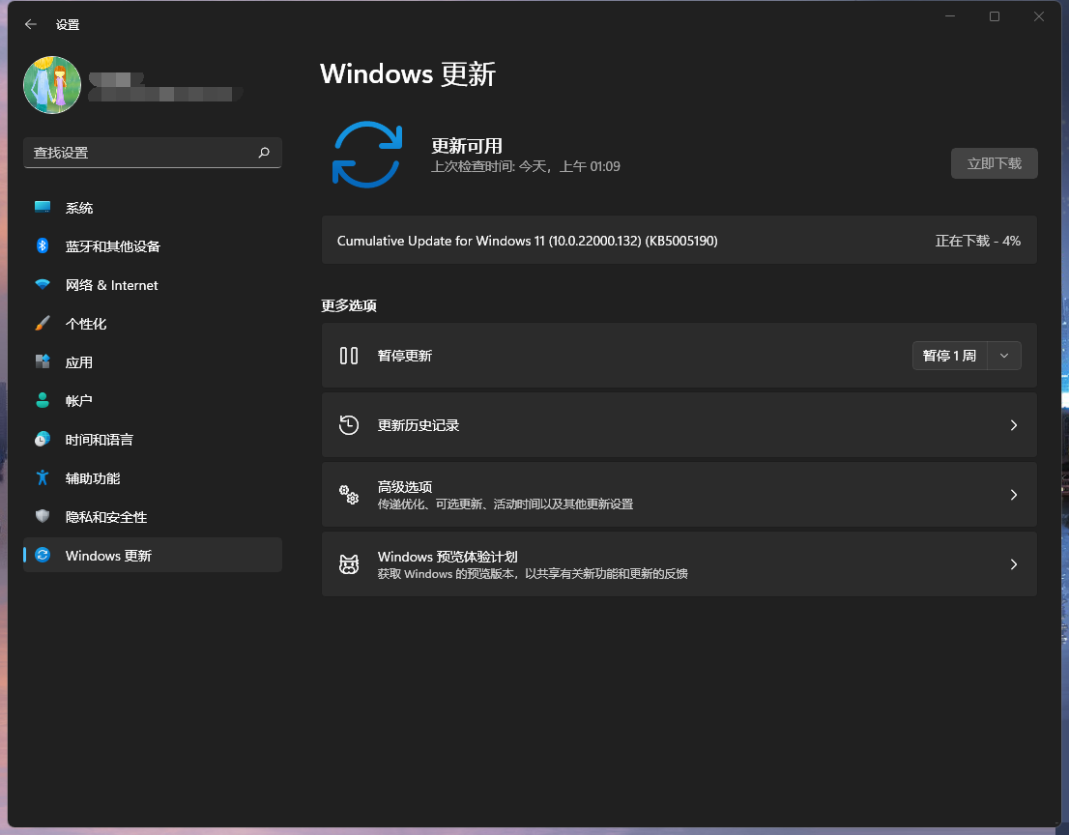
Task: Click the history clock icon
Action: click(349, 424)
